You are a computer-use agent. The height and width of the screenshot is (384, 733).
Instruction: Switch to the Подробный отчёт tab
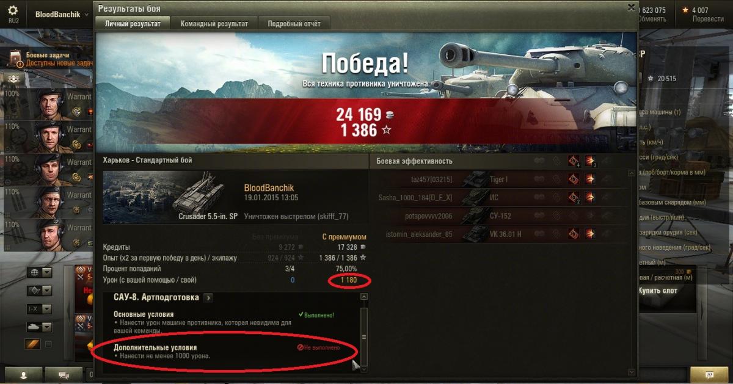click(294, 24)
